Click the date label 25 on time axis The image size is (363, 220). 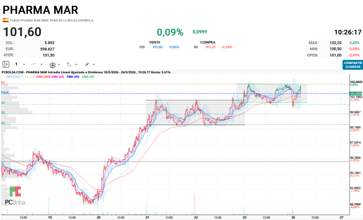click(245, 217)
